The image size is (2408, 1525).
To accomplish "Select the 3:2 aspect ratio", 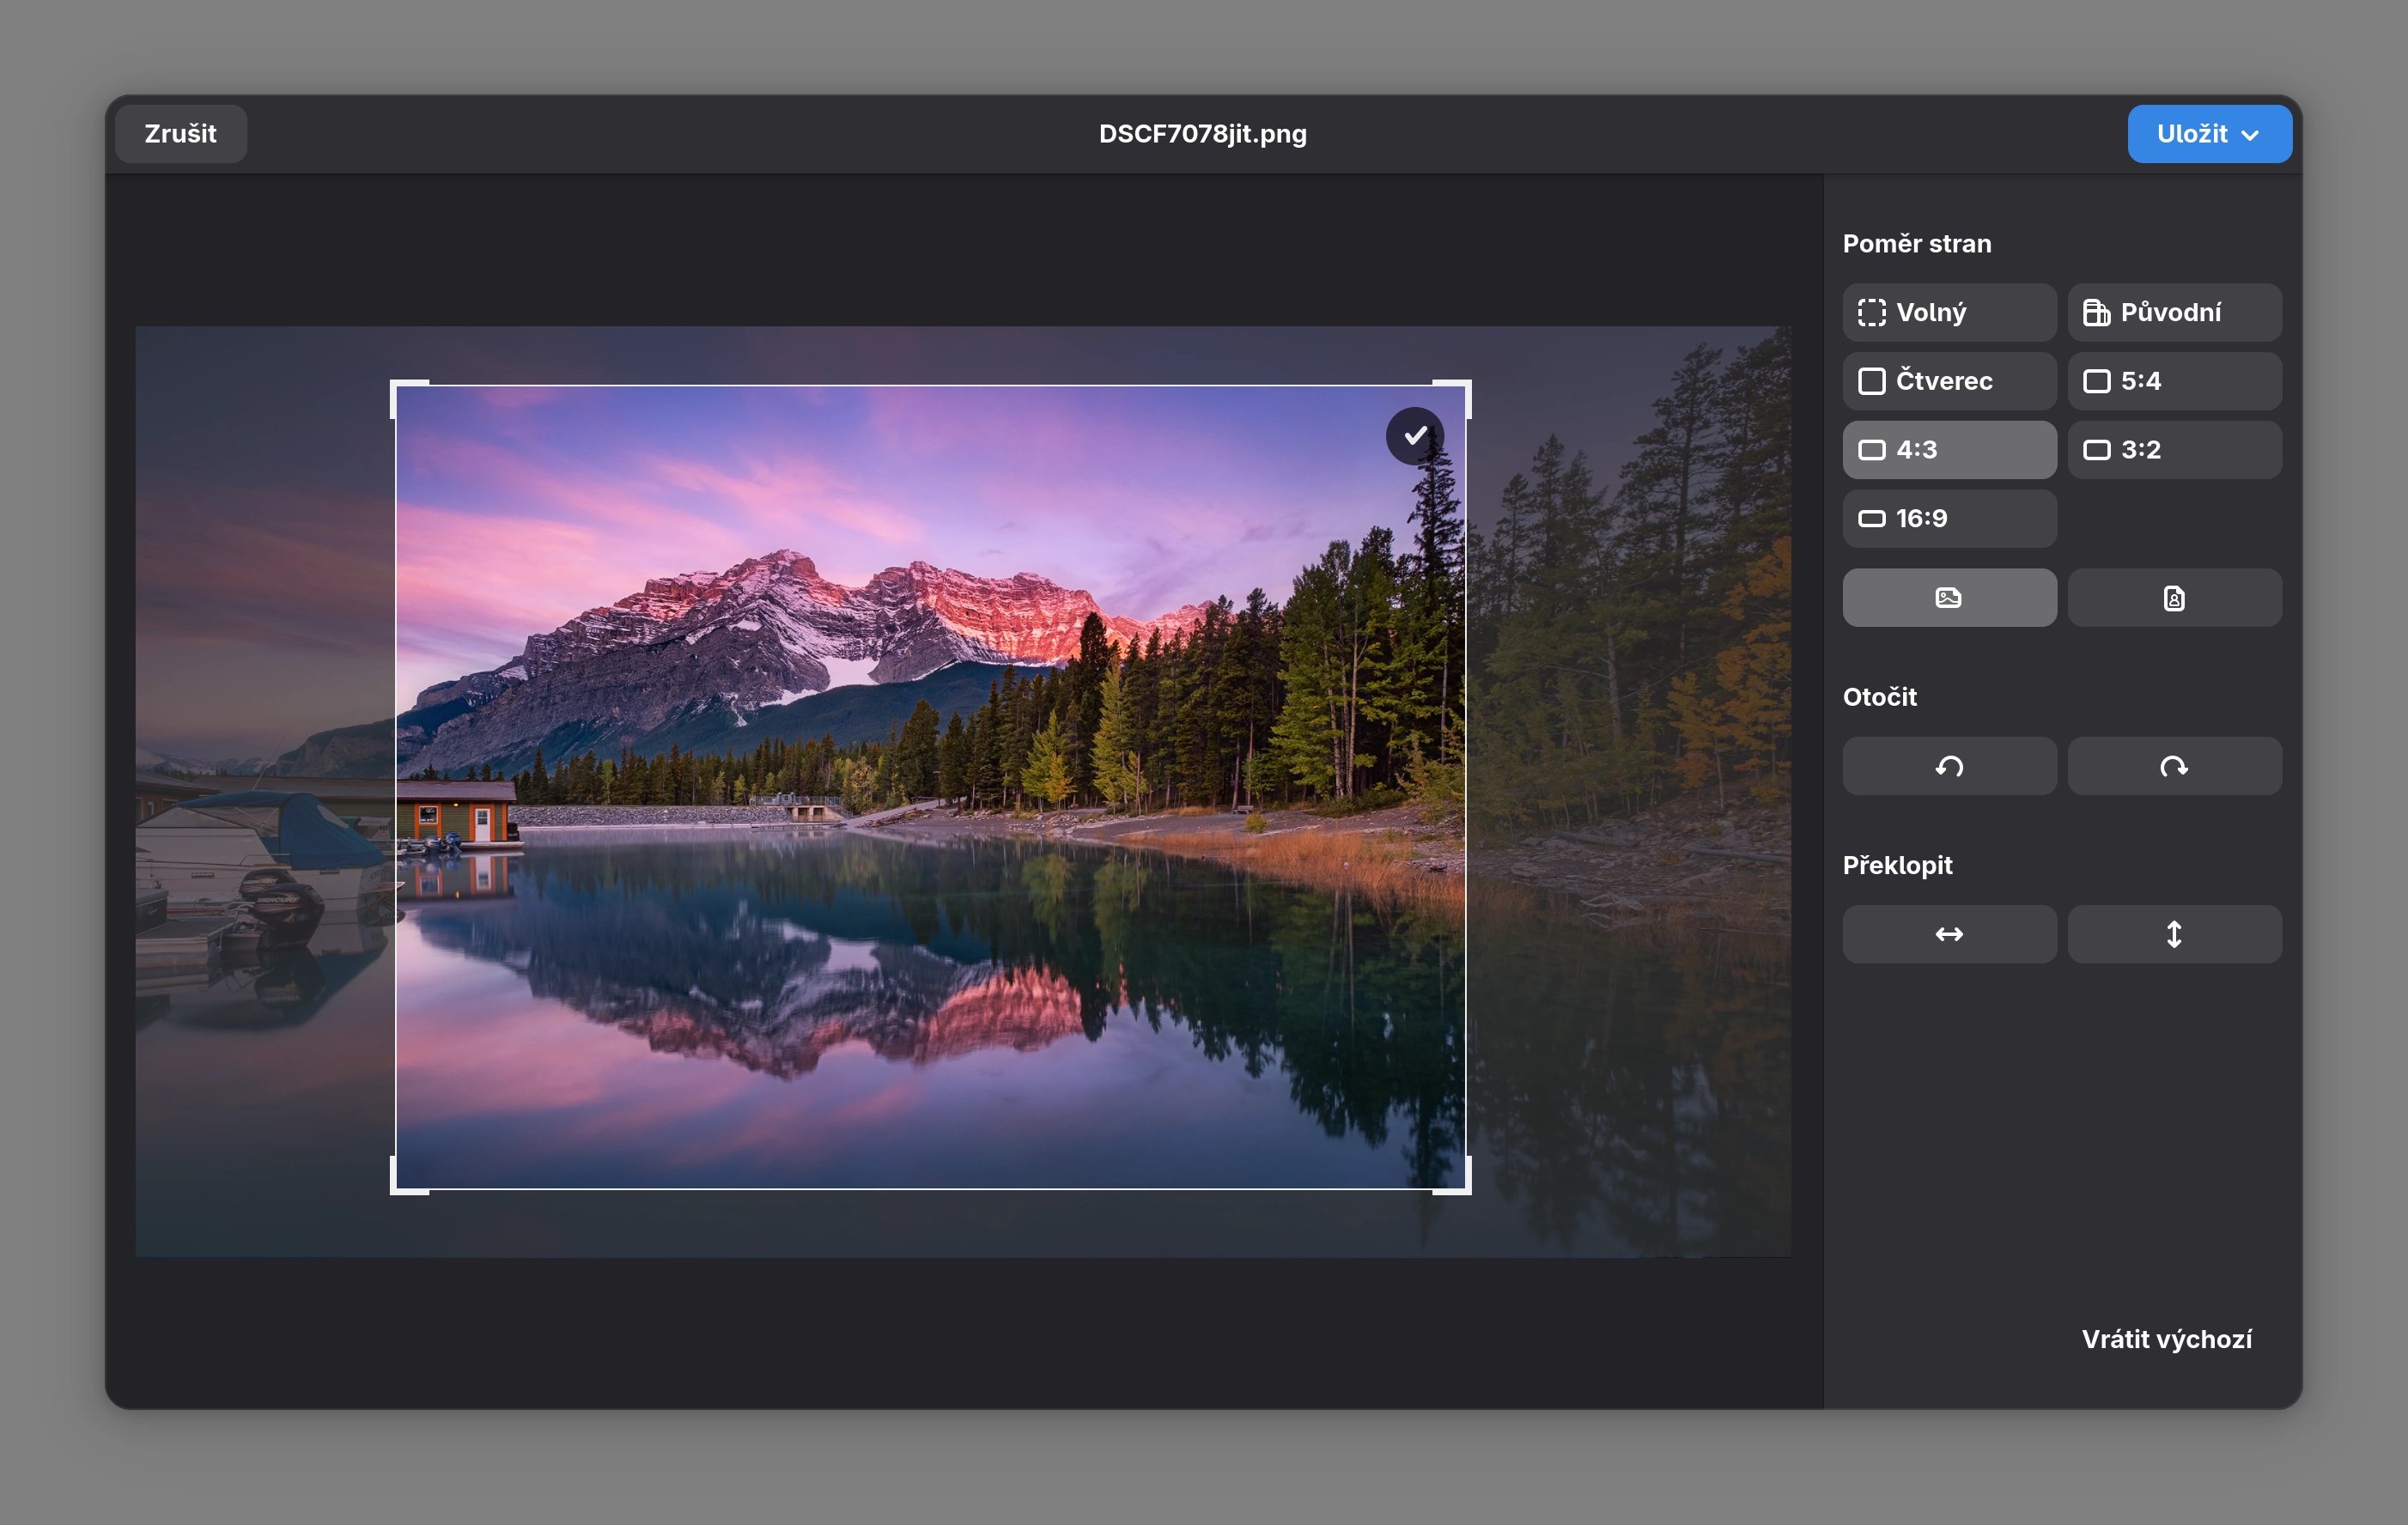I will coord(2173,450).
